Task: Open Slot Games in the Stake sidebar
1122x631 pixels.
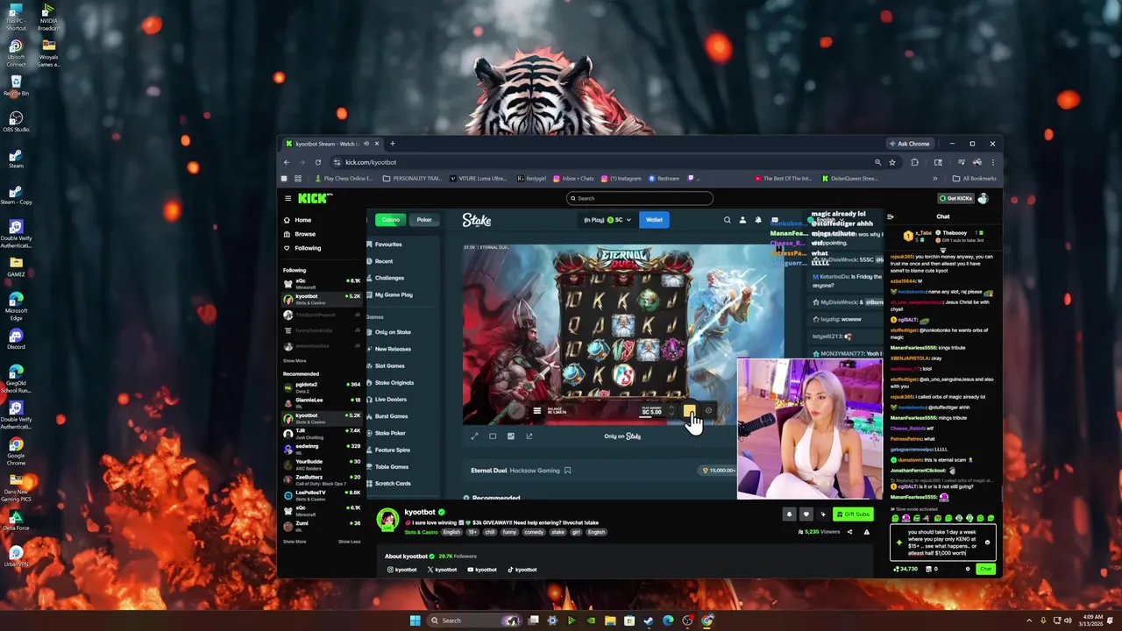Action: pyautogui.click(x=386, y=365)
